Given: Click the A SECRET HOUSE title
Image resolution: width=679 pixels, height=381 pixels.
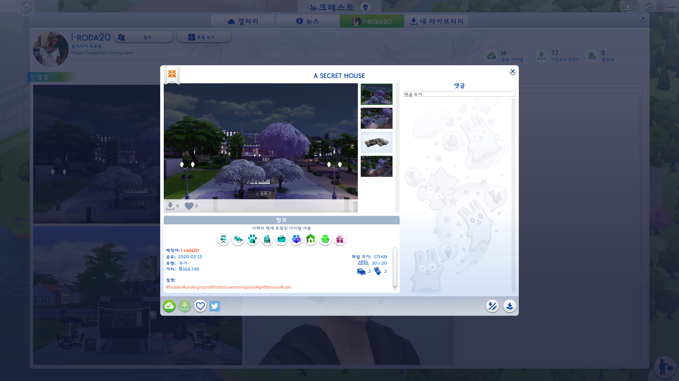Looking at the screenshot, I should [x=339, y=76].
